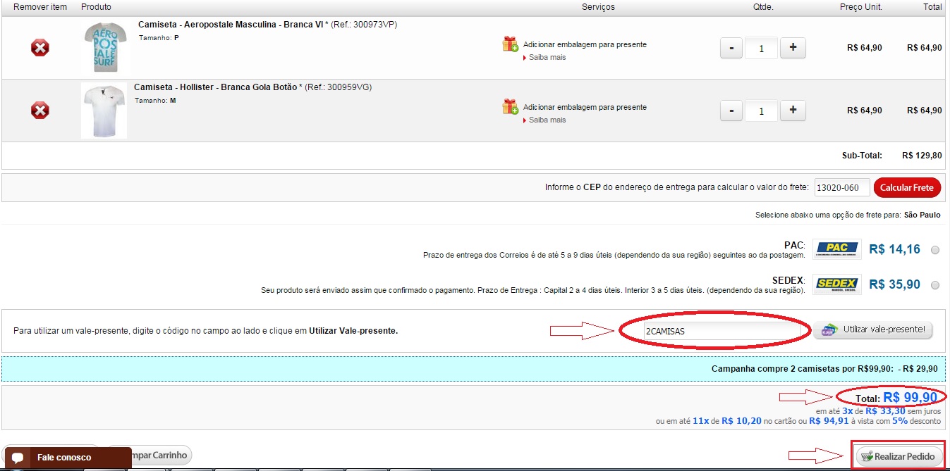This screenshot has height=471, width=950.
Task: Decrease quantity of Hollister shirt
Action: tap(731, 111)
